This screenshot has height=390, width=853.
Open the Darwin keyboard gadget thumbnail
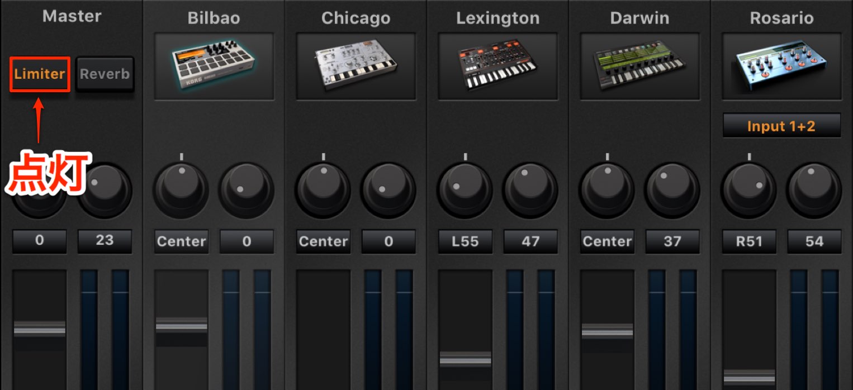click(640, 66)
